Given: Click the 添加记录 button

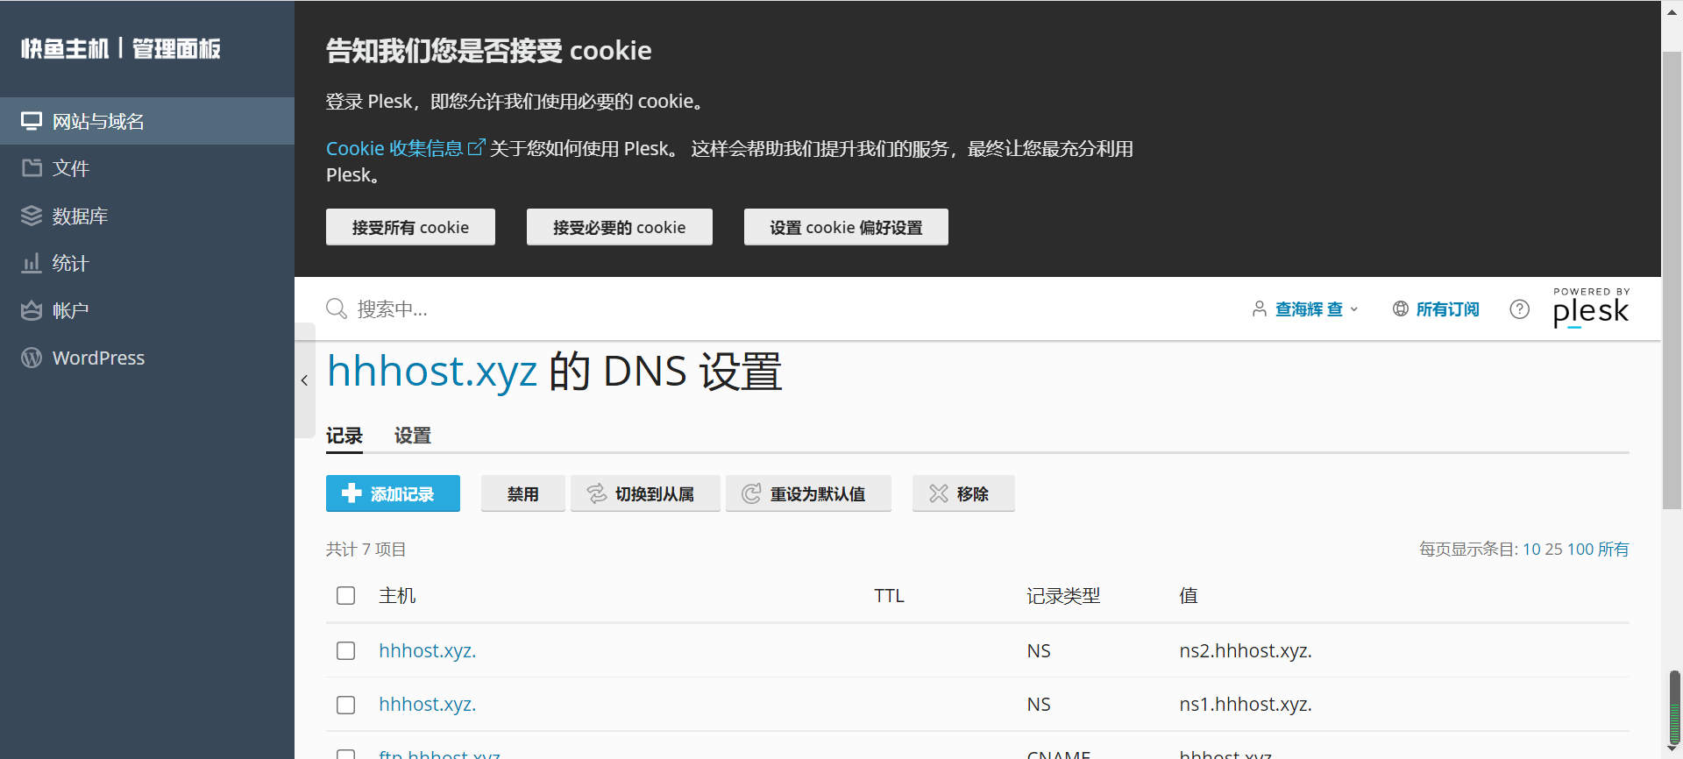Looking at the screenshot, I should (x=393, y=493).
